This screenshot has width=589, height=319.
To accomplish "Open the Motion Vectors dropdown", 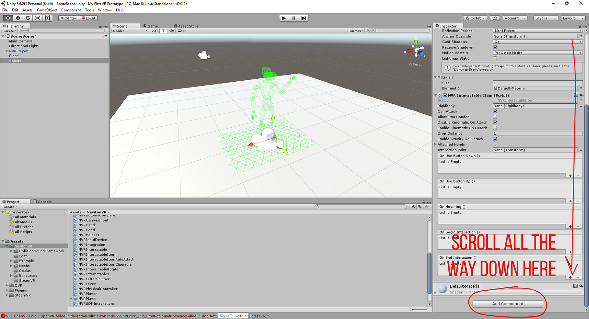I will (x=538, y=53).
